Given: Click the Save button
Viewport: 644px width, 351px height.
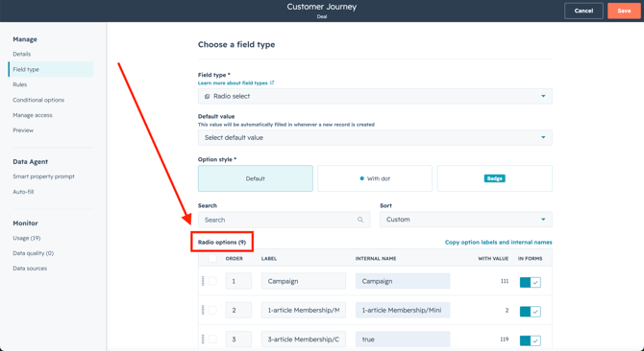Looking at the screenshot, I should [624, 12].
